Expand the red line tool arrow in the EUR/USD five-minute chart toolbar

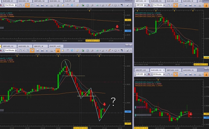[112, 51]
